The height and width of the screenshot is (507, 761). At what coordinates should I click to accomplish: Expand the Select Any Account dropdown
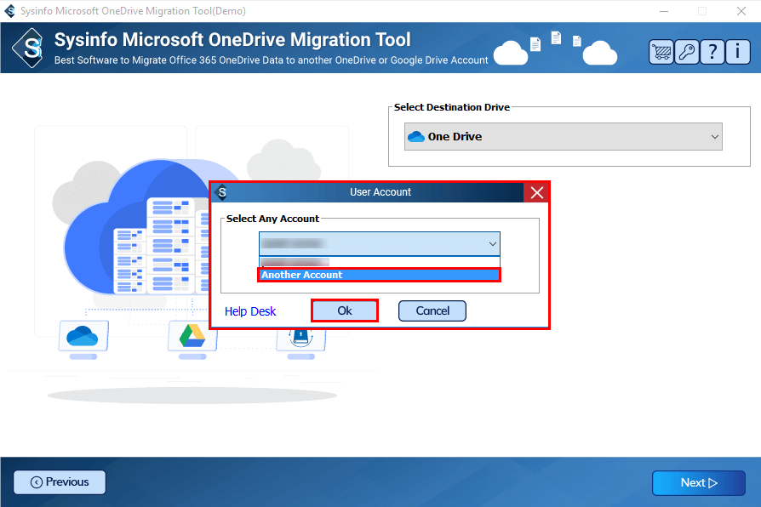380,243
